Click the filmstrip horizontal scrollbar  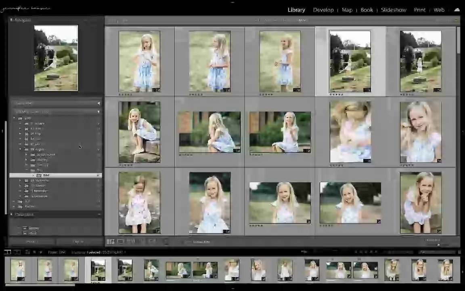coord(40,285)
